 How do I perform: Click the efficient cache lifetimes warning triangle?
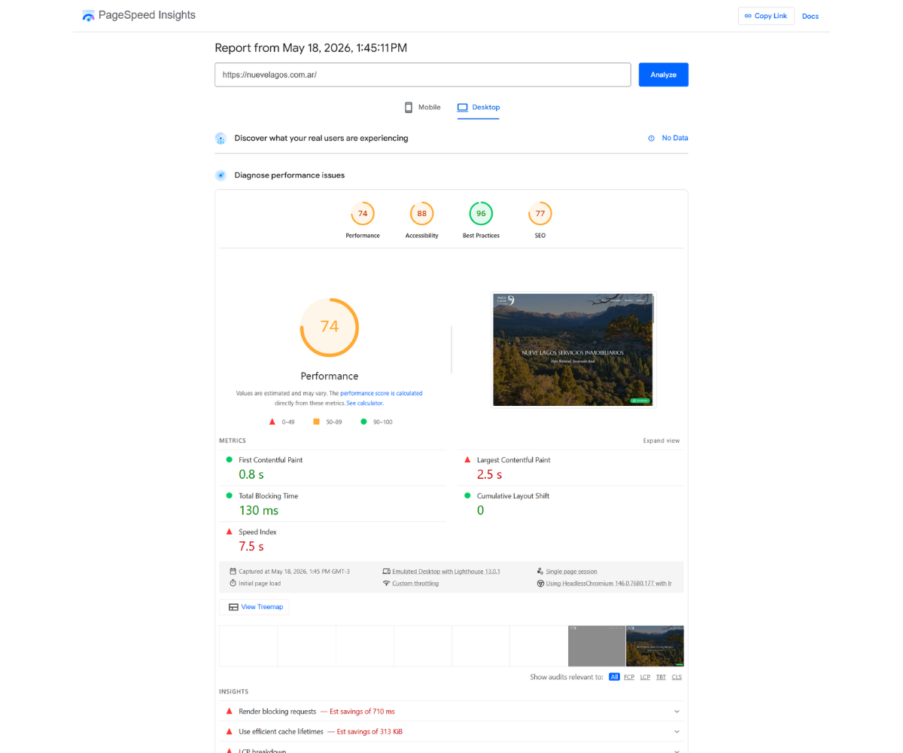(x=230, y=731)
